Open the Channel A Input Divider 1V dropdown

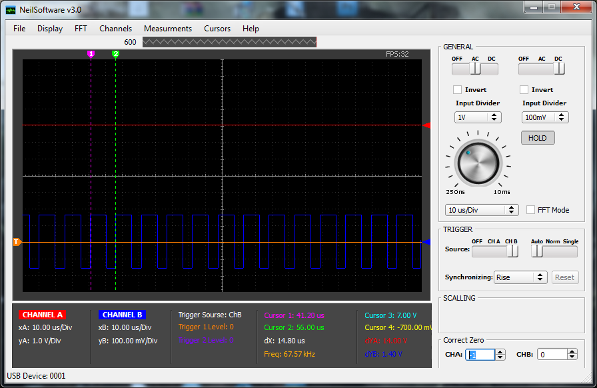(478, 117)
